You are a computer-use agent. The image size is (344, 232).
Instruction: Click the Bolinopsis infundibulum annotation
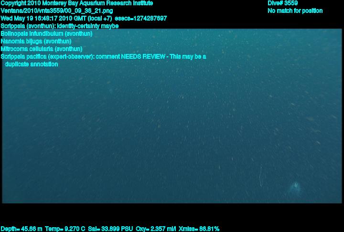(x=46, y=33)
